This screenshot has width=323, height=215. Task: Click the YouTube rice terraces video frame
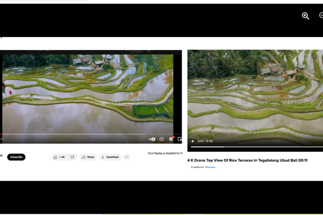88,94
